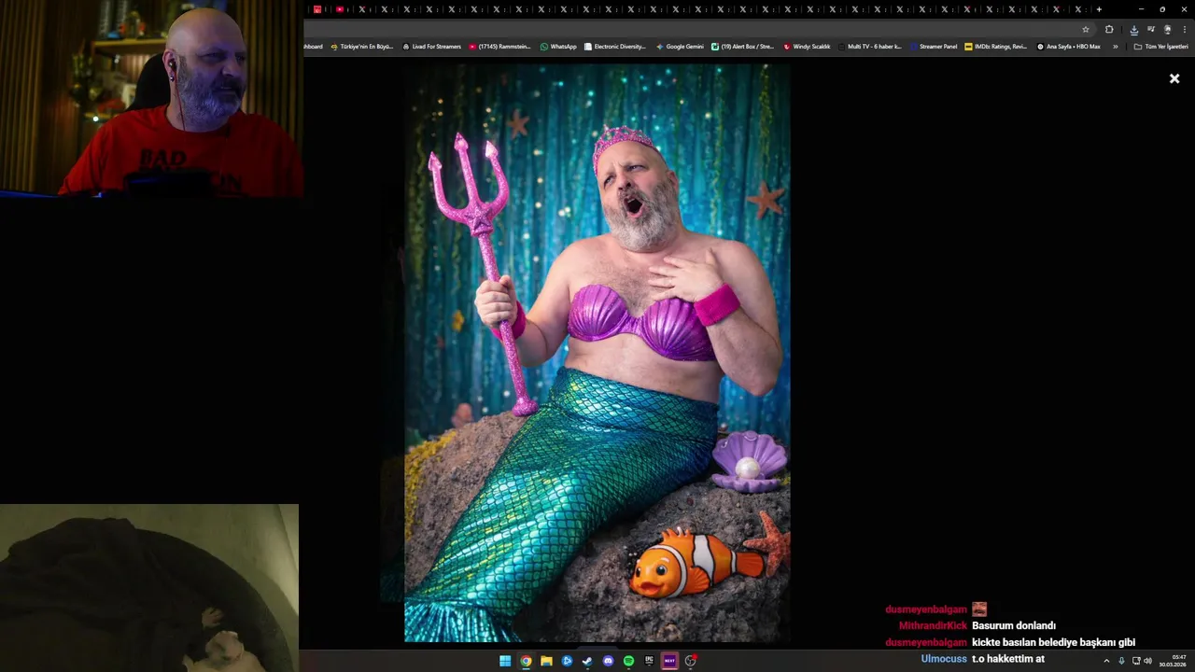Viewport: 1195px width, 672px height.
Task: Open Electronic Diversity bookmark
Action: (x=615, y=46)
